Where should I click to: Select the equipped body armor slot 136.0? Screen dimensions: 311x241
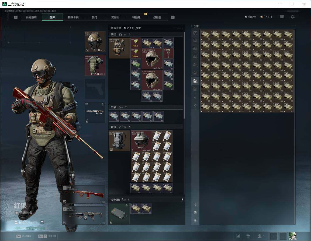click(95, 65)
